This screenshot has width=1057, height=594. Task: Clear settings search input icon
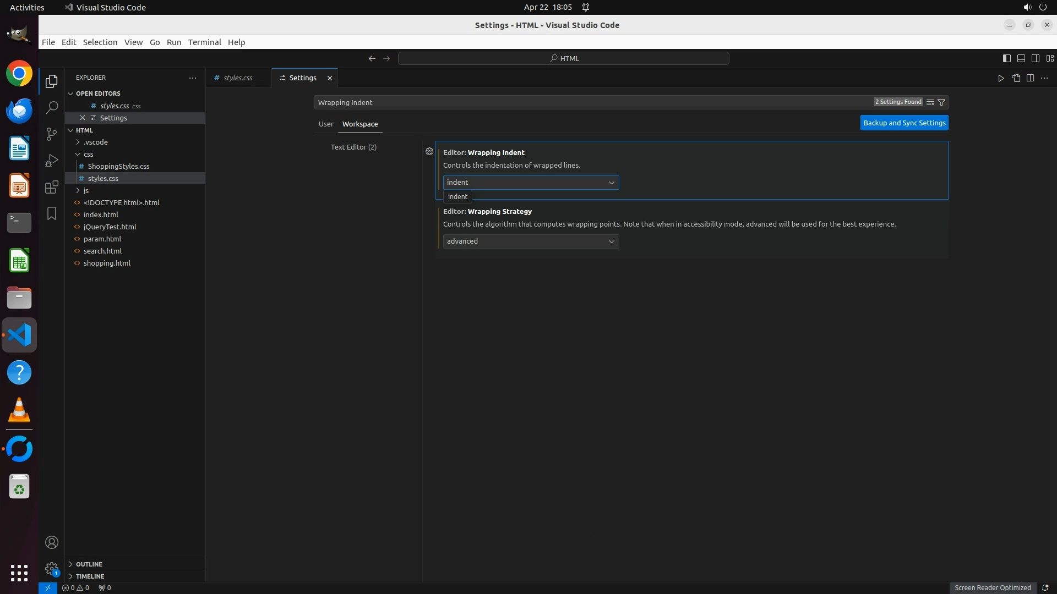tap(930, 102)
